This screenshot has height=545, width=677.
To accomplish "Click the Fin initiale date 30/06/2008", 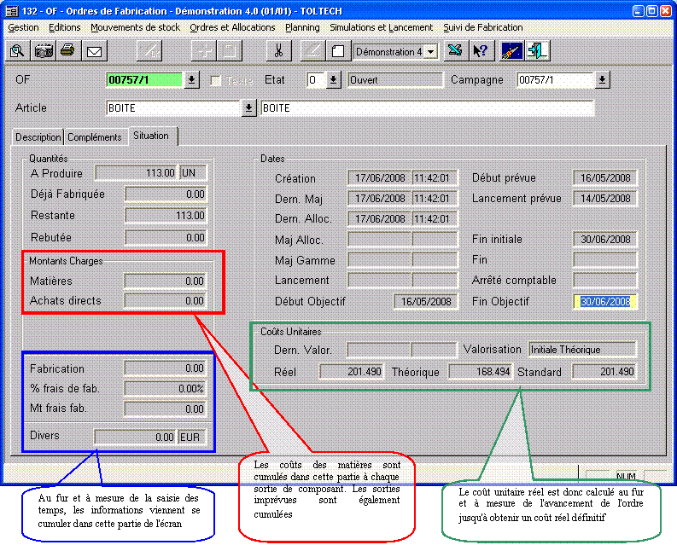I will [605, 239].
